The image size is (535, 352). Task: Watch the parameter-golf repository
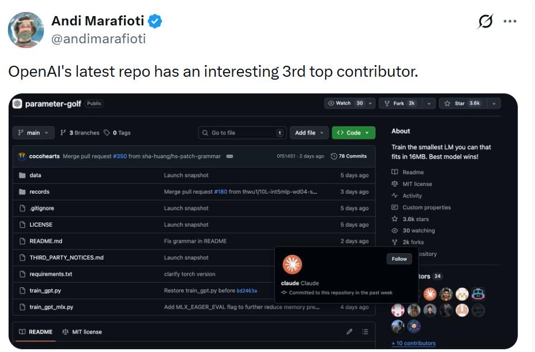coord(342,103)
